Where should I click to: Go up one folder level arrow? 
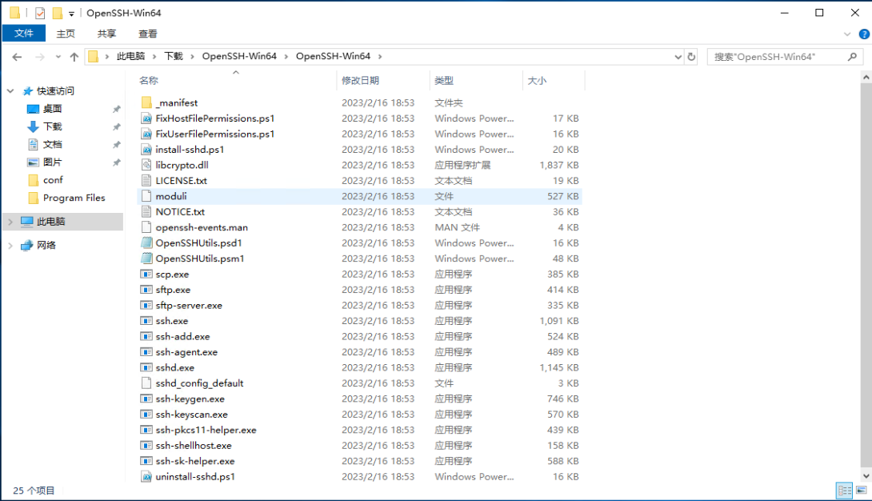74,57
